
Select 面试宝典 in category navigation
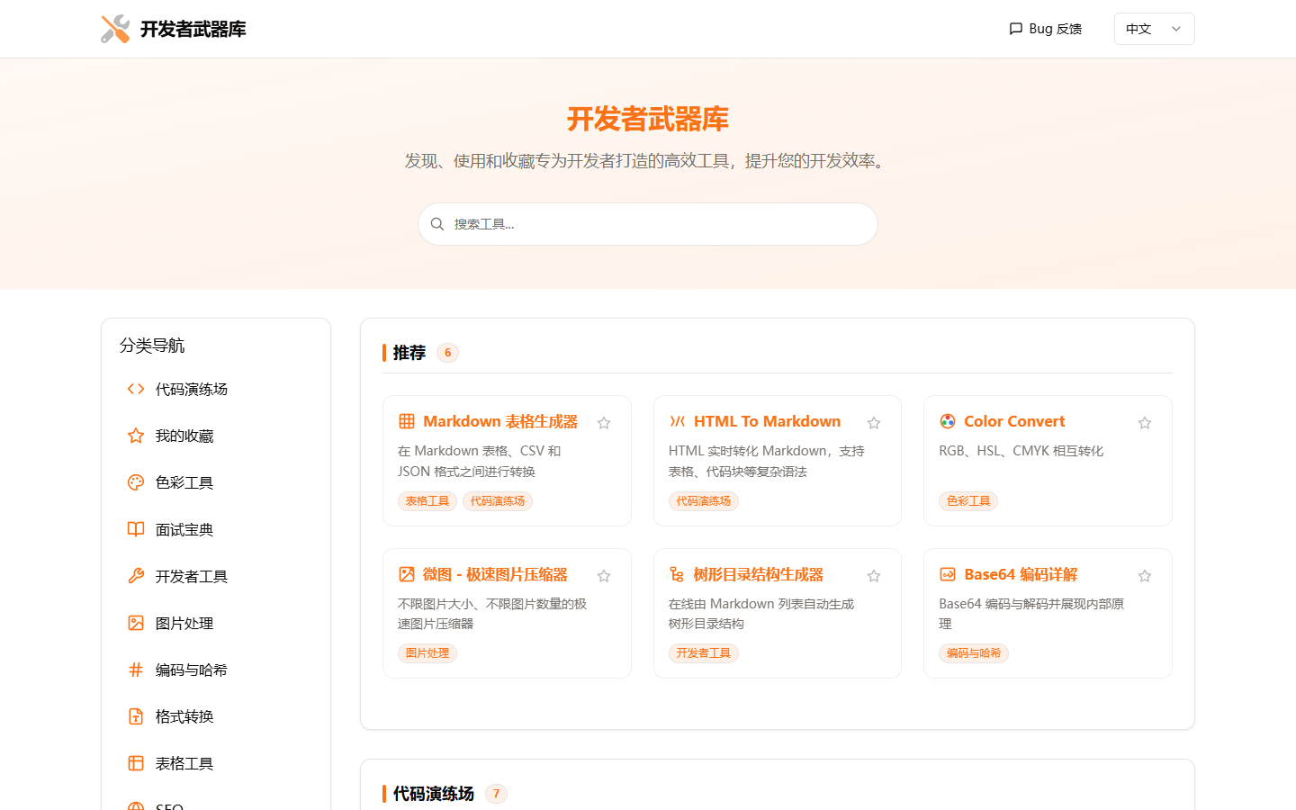[216, 529]
